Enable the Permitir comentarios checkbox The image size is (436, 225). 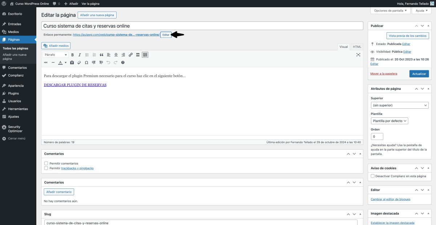coord(46,163)
